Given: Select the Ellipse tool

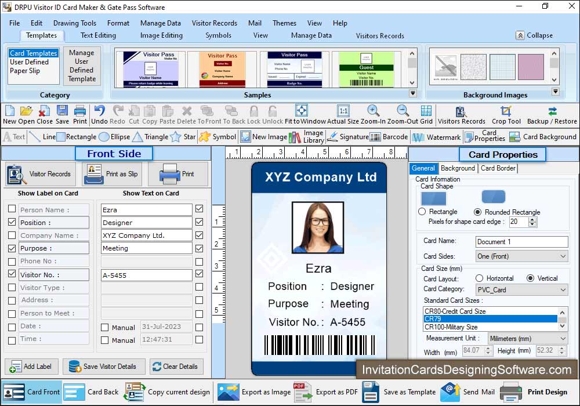Looking at the screenshot, I should [x=115, y=137].
